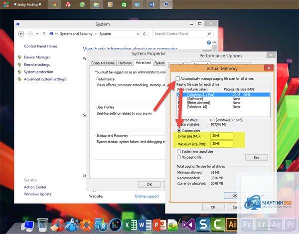Screen dimensions: 299x234
Task: Open the red Yandex browser taskbar icon
Action: [68, 4]
